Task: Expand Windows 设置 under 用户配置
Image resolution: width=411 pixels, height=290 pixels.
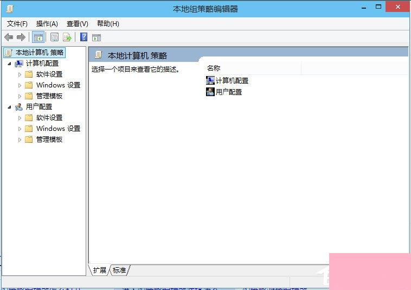Action: pyautogui.click(x=20, y=129)
